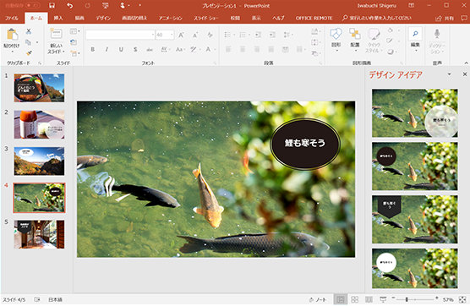Click the Reset slide icon

tap(74, 42)
